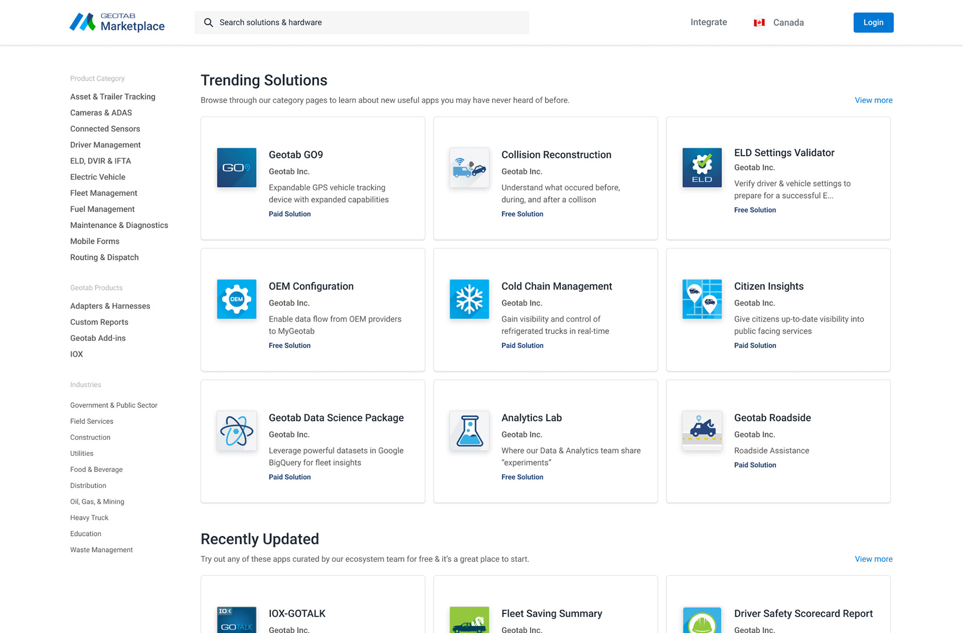Image resolution: width=963 pixels, height=633 pixels.
Task: Open the Cold Chain Management snowflake icon
Action: pyautogui.click(x=469, y=299)
